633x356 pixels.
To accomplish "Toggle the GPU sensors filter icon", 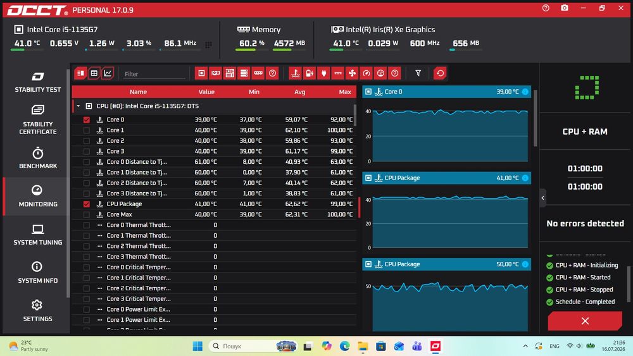I will point(216,73).
